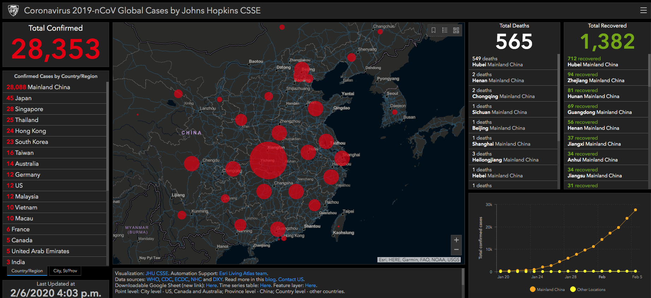Click the red case circle near Chengdu
This screenshot has height=298, width=651.
192,164
